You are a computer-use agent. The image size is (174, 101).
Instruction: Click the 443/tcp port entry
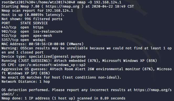tap(9, 27)
